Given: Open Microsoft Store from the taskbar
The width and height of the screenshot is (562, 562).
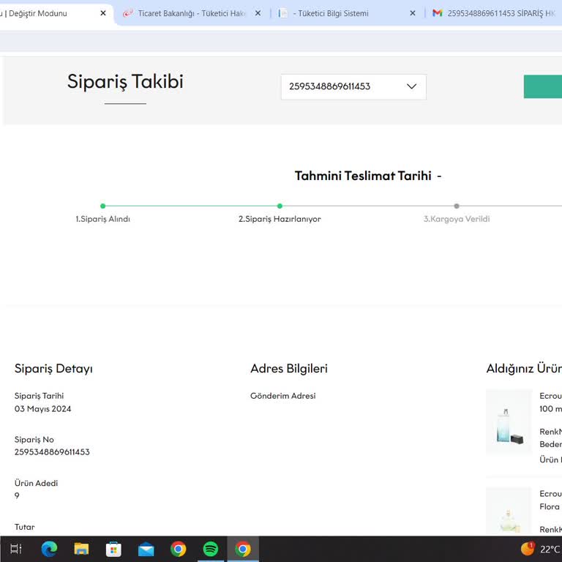Looking at the screenshot, I should click(x=113, y=549).
